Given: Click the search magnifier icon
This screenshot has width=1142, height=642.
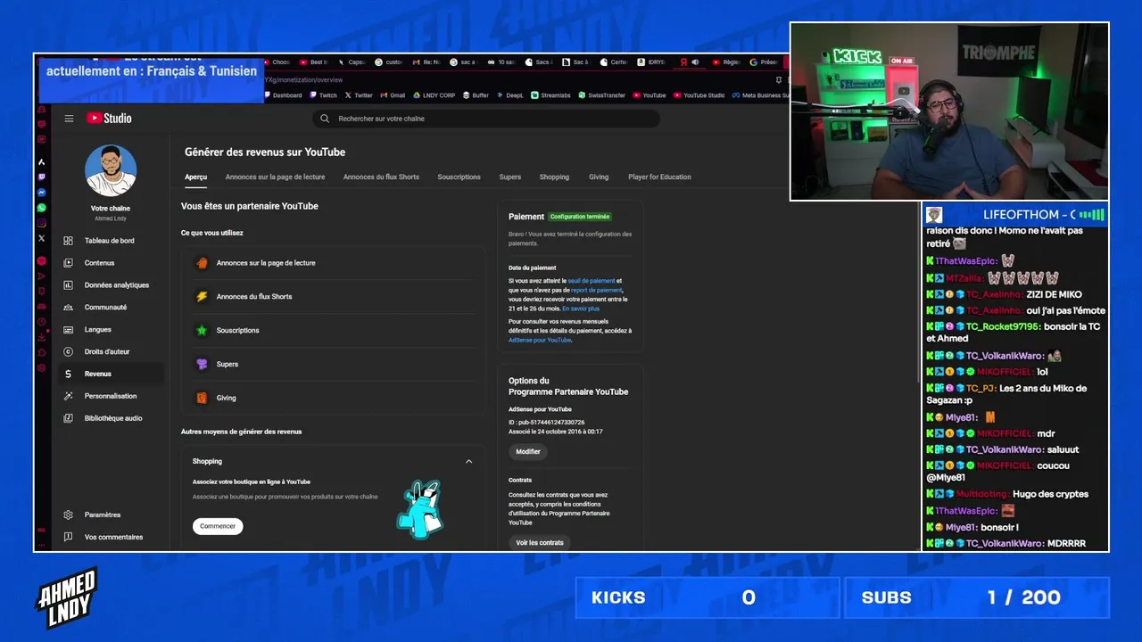Looking at the screenshot, I should 326,119.
